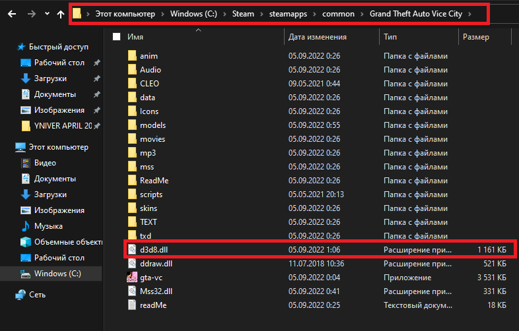Select the anim folder icon
Image resolution: width=519 pixels, height=331 pixels.
click(132, 55)
